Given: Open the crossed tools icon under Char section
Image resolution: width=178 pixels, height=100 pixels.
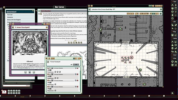Looking at the screenshot, I should coord(176,65).
